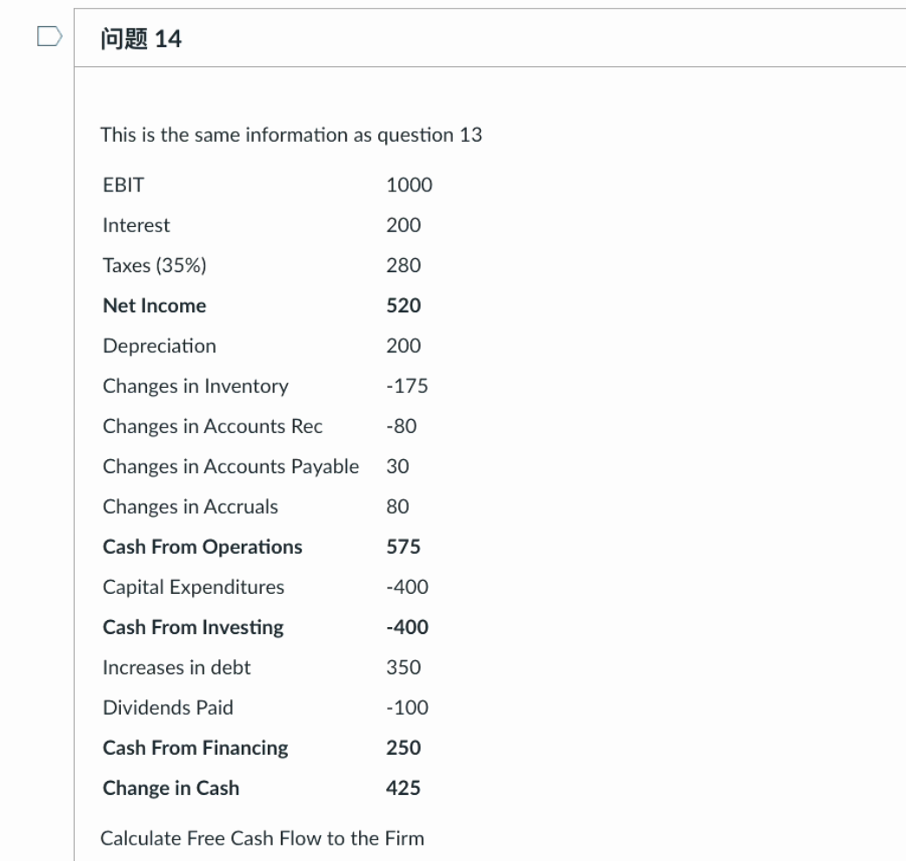Select the Changes in Accounts Payable value 30
This screenshot has height=861, width=906.
pos(395,466)
